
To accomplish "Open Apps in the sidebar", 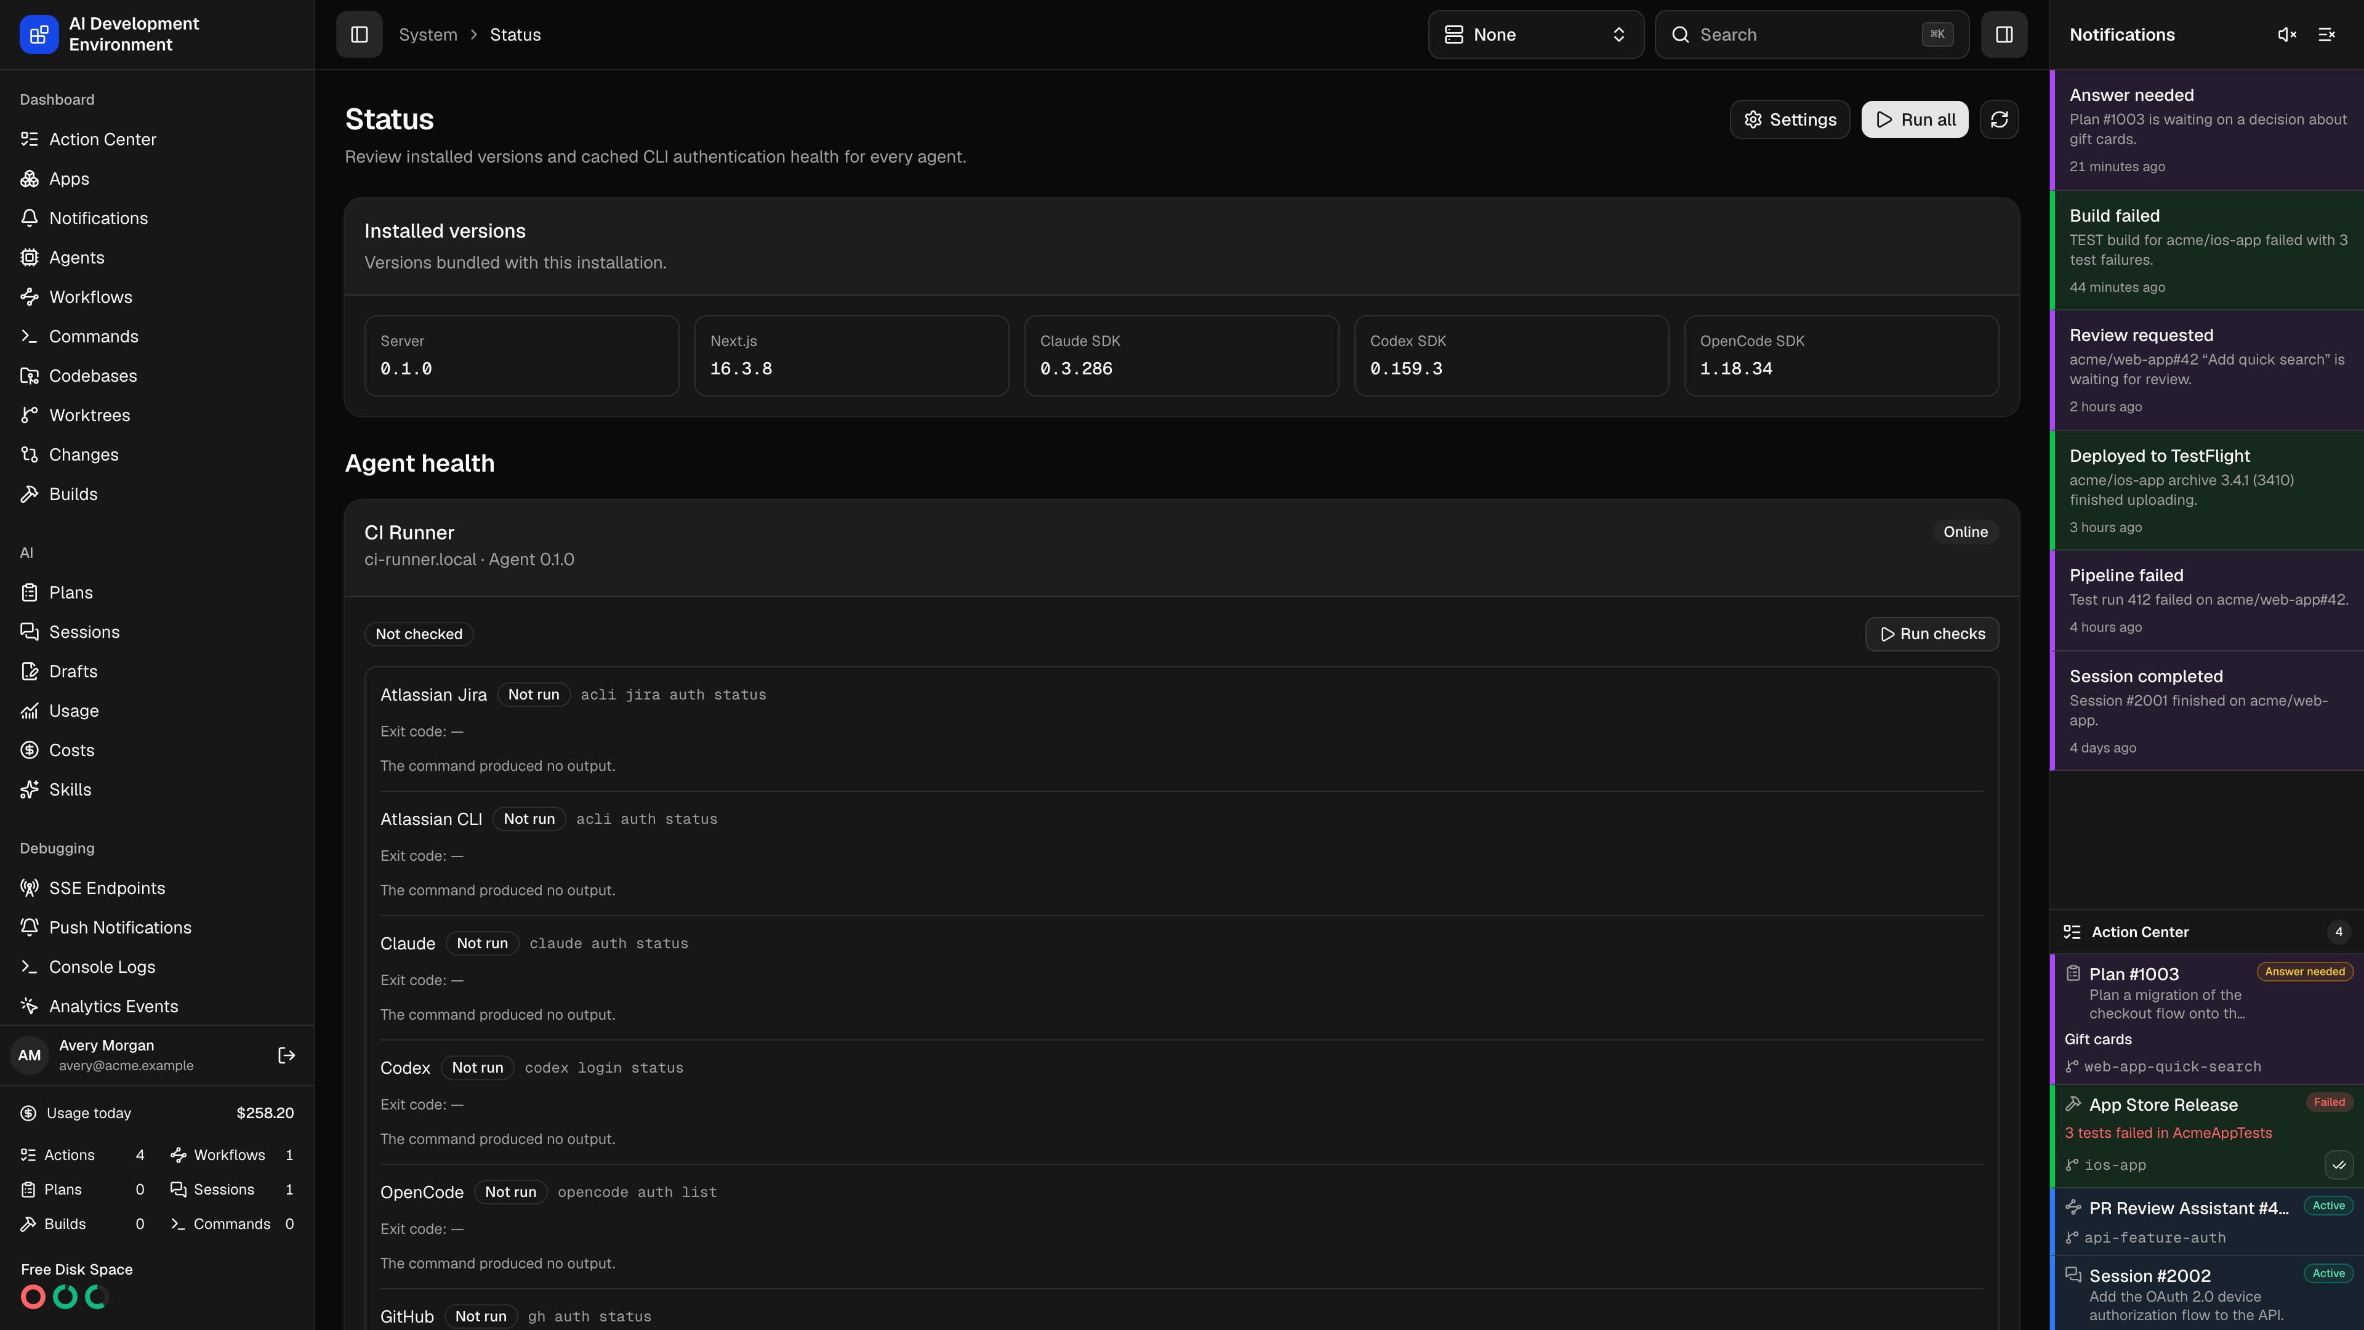I will [157, 179].
